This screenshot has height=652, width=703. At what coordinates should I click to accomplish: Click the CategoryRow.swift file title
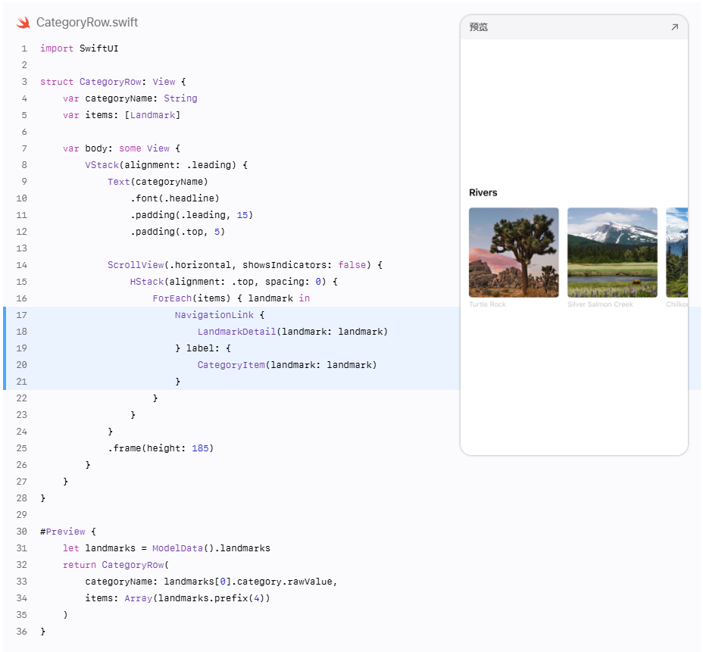pos(87,23)
